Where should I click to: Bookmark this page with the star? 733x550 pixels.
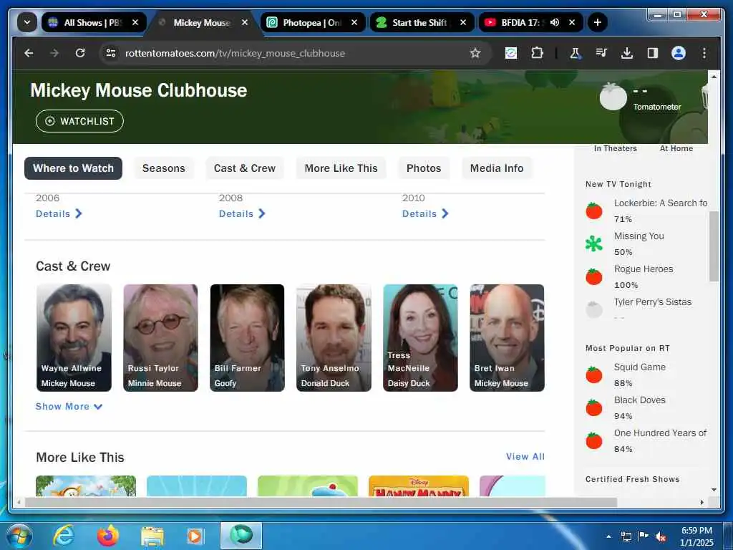(x=475, y=53)
